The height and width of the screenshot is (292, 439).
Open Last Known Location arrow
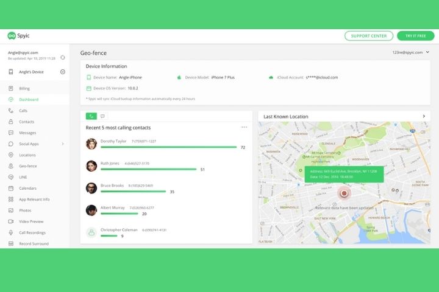424,116
